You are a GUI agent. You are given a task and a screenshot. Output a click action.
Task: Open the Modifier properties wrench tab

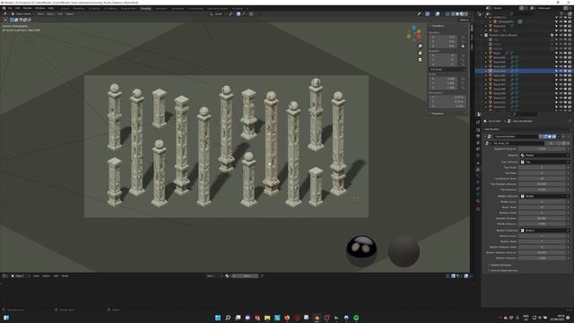[478, 170]
